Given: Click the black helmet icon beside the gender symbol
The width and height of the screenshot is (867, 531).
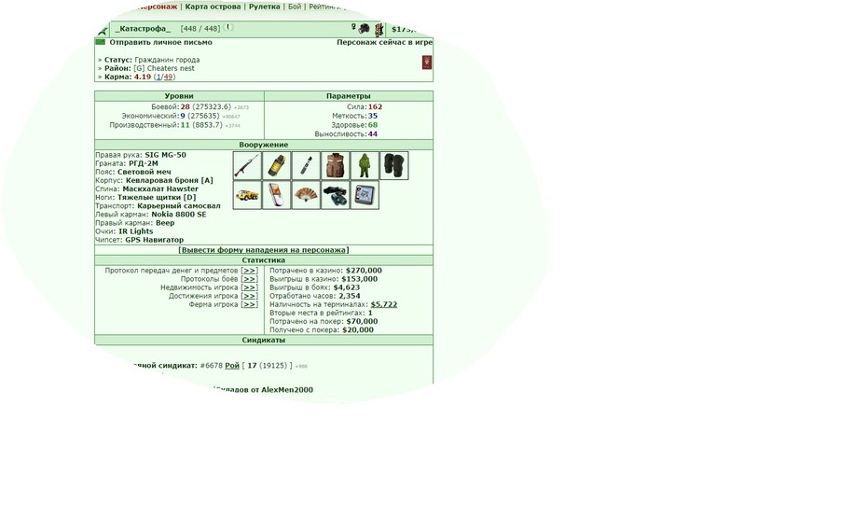Looking at the screenshot, I should point(364,28).
